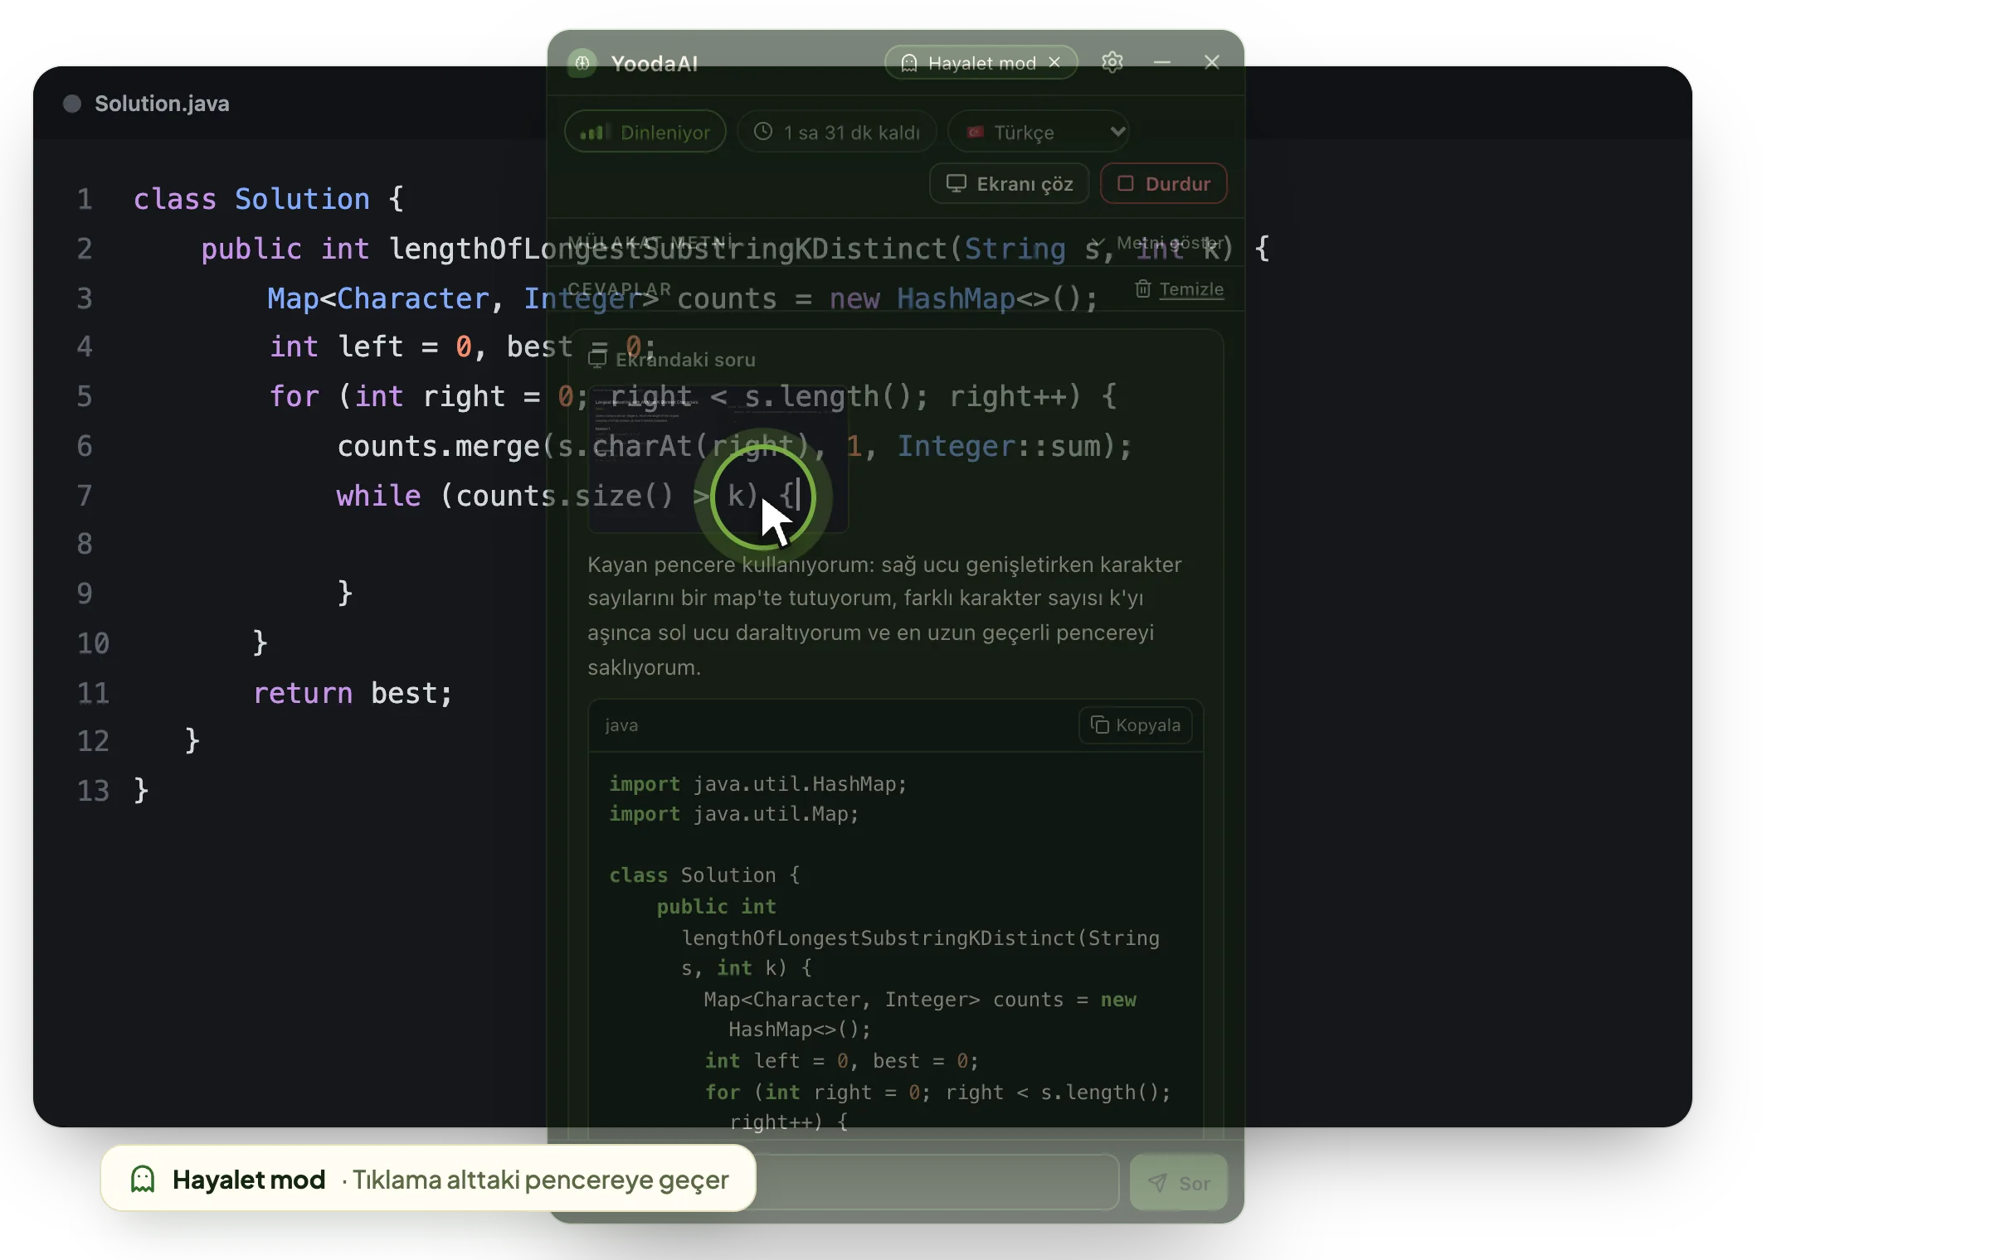Viewport: 1991px width, 1260px height.
Task: Minimize the YoodaAI panel
Action: pos(1161,63)
